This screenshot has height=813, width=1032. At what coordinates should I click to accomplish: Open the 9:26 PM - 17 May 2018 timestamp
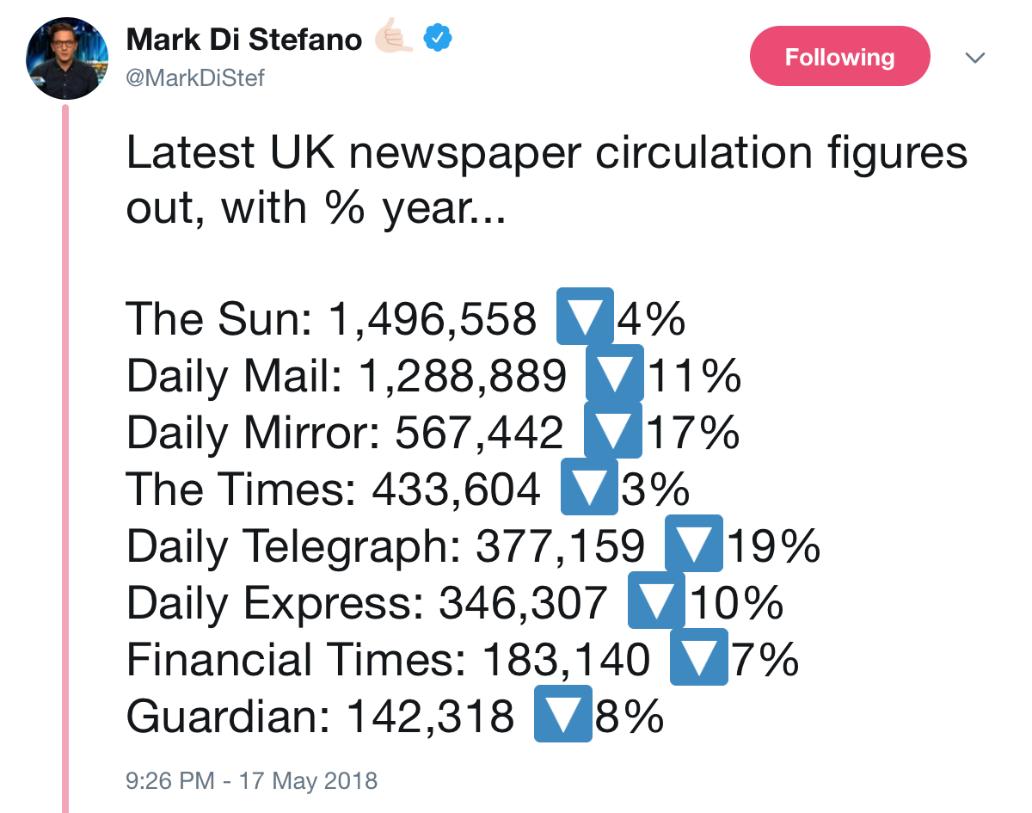tap(251, 780)
